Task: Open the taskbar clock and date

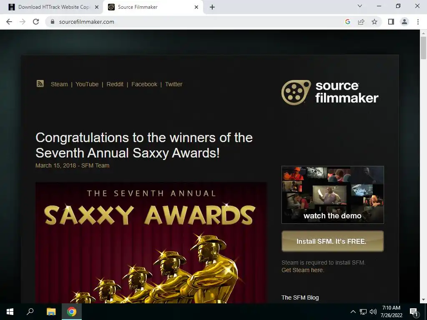Action: 391,312
